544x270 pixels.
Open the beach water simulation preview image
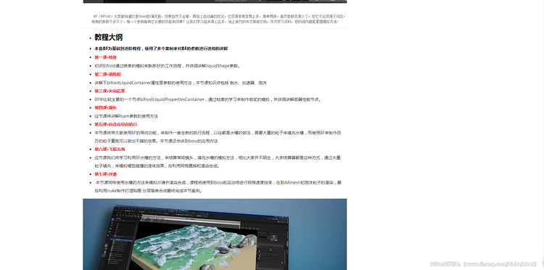point(215,234)
